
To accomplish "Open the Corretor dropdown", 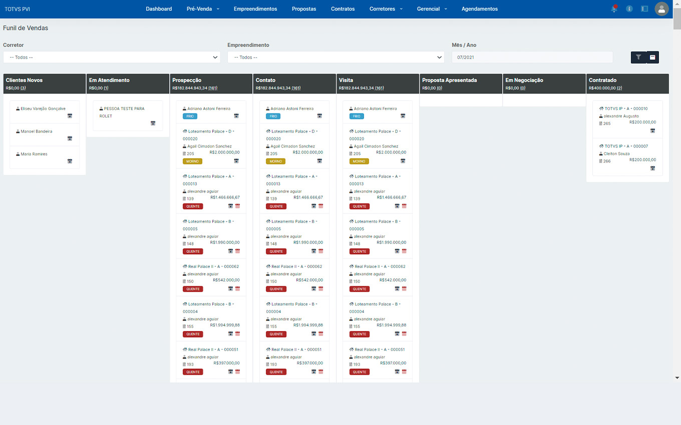I will click(x=112, y=57).
